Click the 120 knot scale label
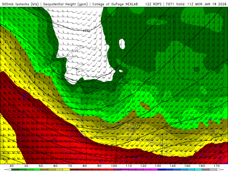The image size is (228, 171). (143, 166)
